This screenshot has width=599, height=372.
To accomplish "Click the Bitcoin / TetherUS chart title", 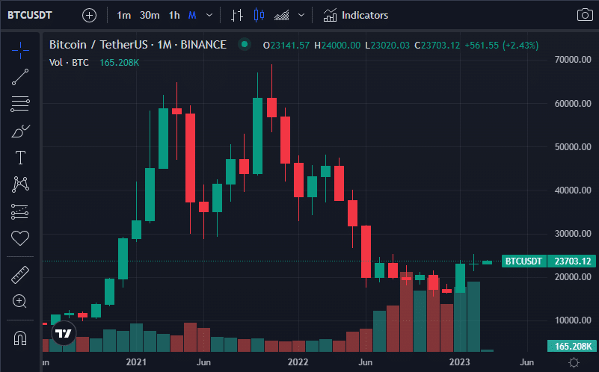I will point(138,45).
